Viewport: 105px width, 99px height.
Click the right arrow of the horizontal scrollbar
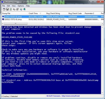103,24
